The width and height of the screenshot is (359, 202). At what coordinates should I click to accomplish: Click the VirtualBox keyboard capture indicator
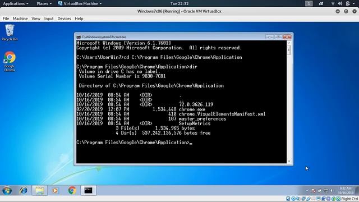(338, 199)
